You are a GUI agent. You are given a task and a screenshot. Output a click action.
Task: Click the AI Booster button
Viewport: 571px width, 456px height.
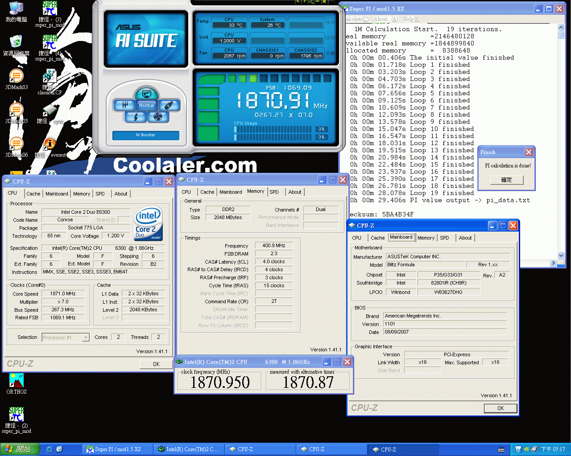click(145, 135)
